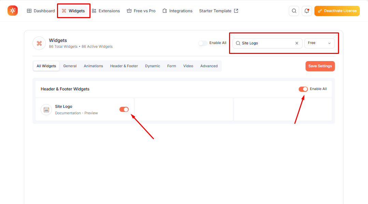Select the All Widgets tab
The image size is (368, 204).
coord(46,66)
